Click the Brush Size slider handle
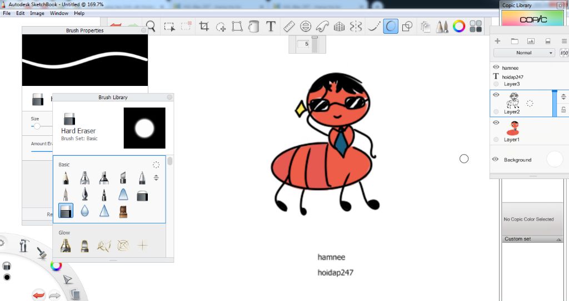The image size is (569, 301). pos(37,126)
